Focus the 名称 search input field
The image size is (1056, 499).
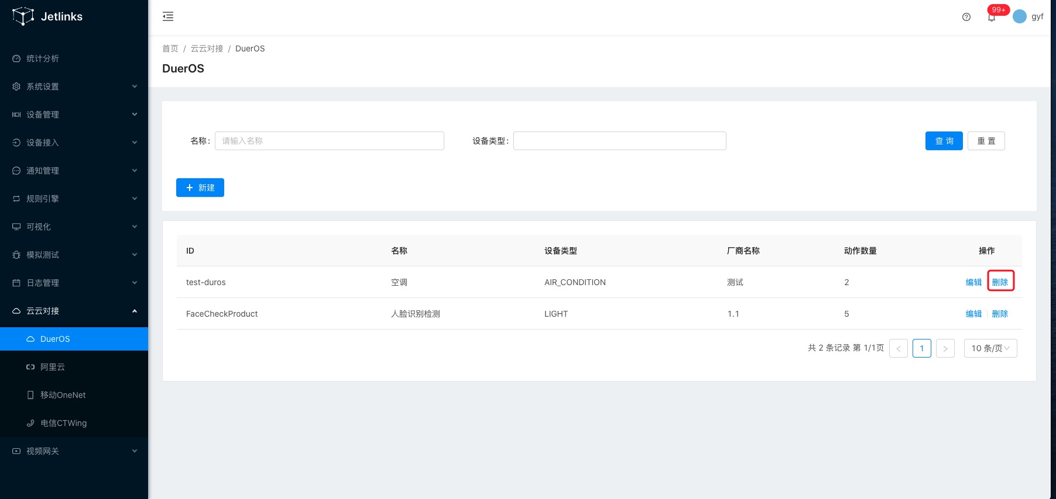click(329, 141)
